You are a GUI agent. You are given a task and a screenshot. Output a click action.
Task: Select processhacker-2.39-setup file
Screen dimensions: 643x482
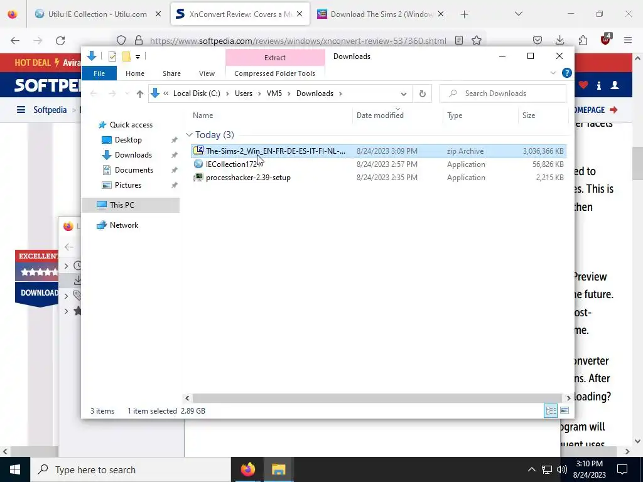tap(379, 178)
